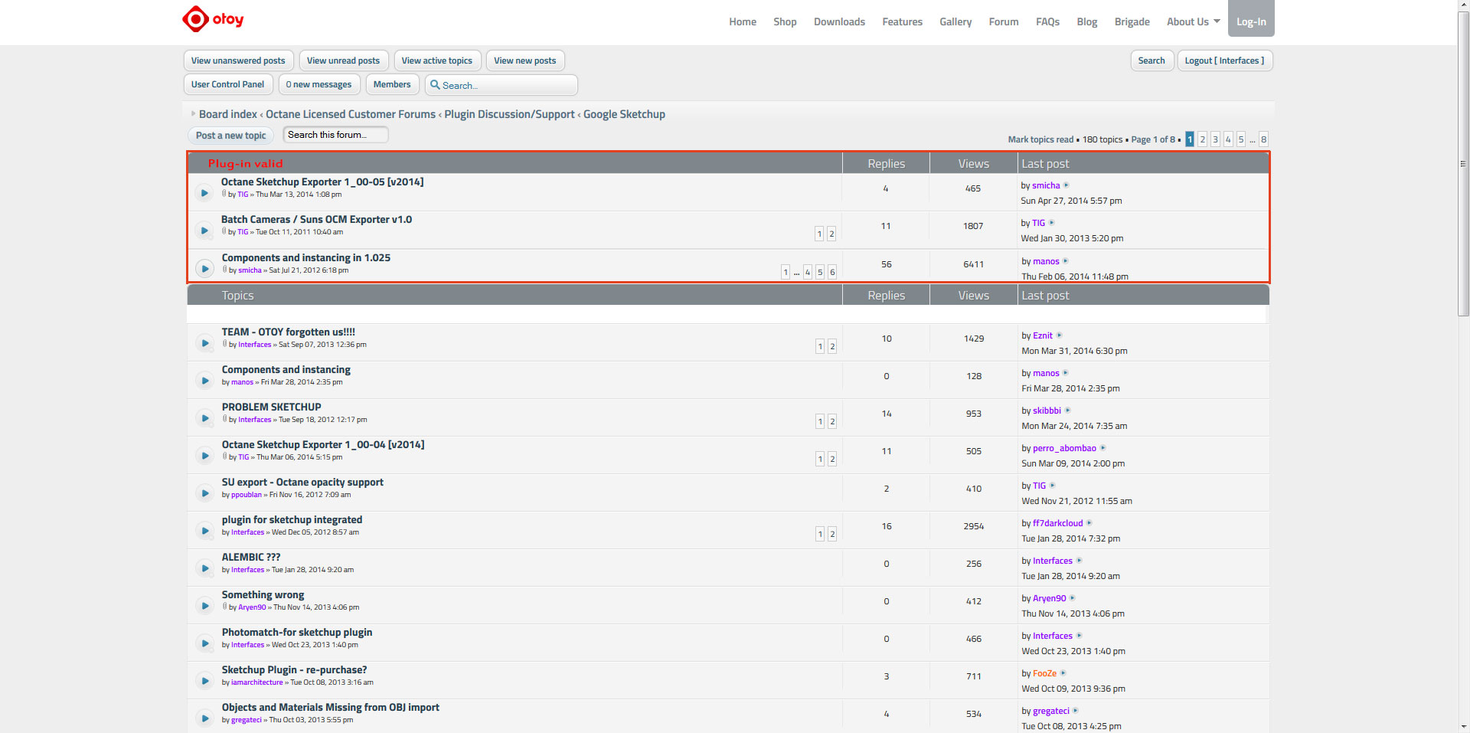Open the ALEMBIC ??? topic title

pos(251,557)
